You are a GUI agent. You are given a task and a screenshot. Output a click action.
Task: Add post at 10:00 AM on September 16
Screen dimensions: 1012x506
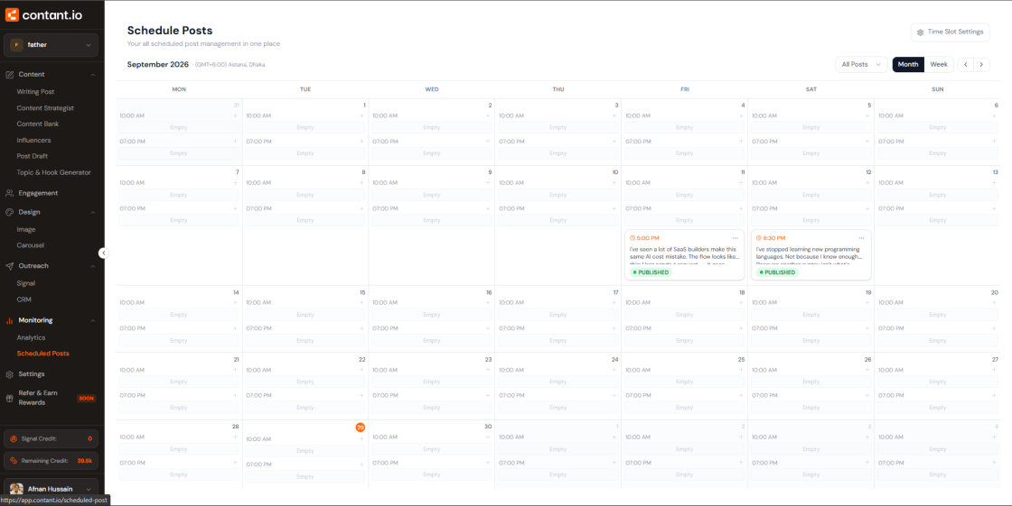tap(488, 303)
